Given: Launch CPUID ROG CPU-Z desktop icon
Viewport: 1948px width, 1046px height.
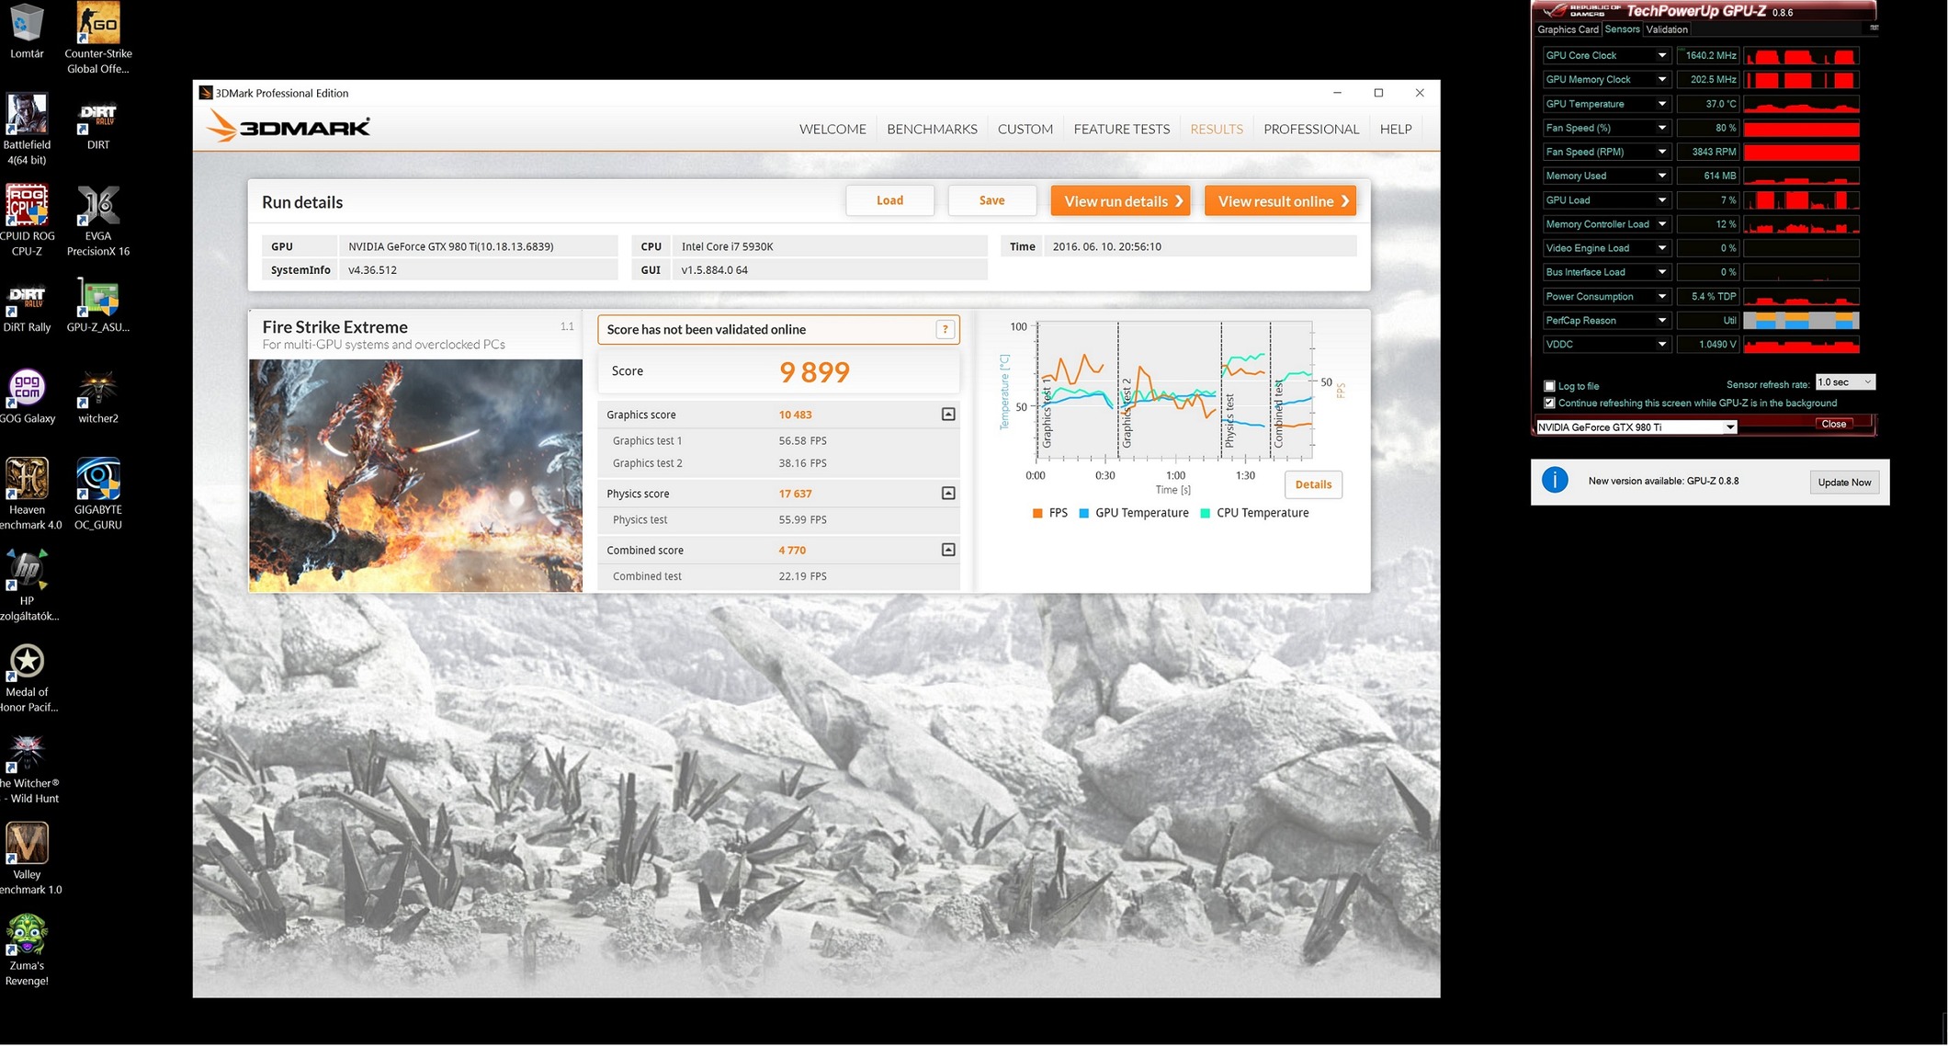Looking at the screenshot, I should pos(27,220).
